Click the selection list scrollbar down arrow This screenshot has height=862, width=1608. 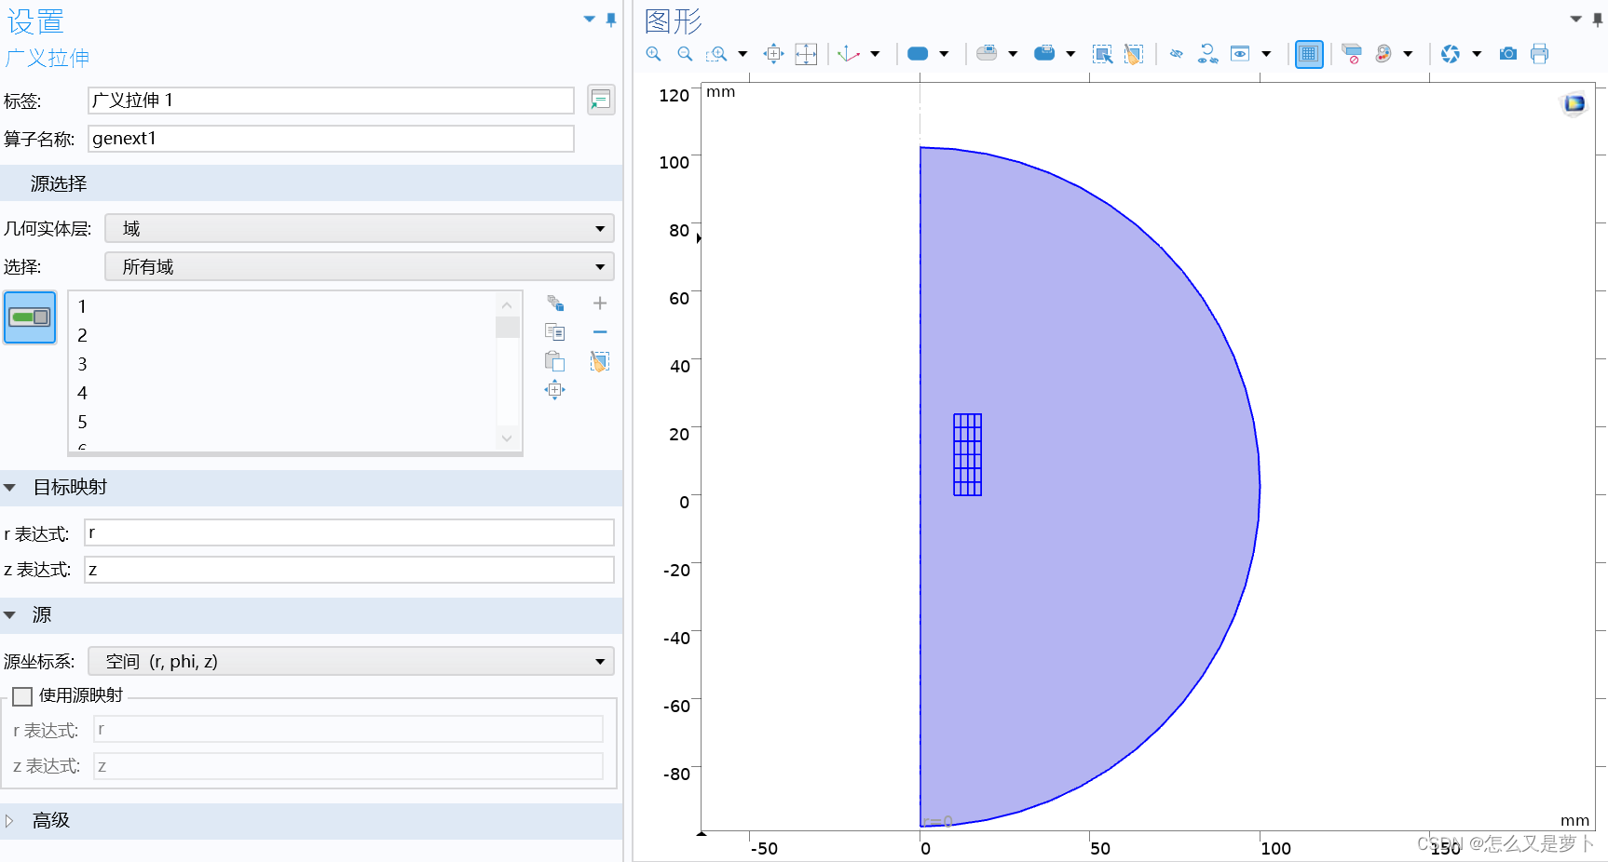coord(507,438)
